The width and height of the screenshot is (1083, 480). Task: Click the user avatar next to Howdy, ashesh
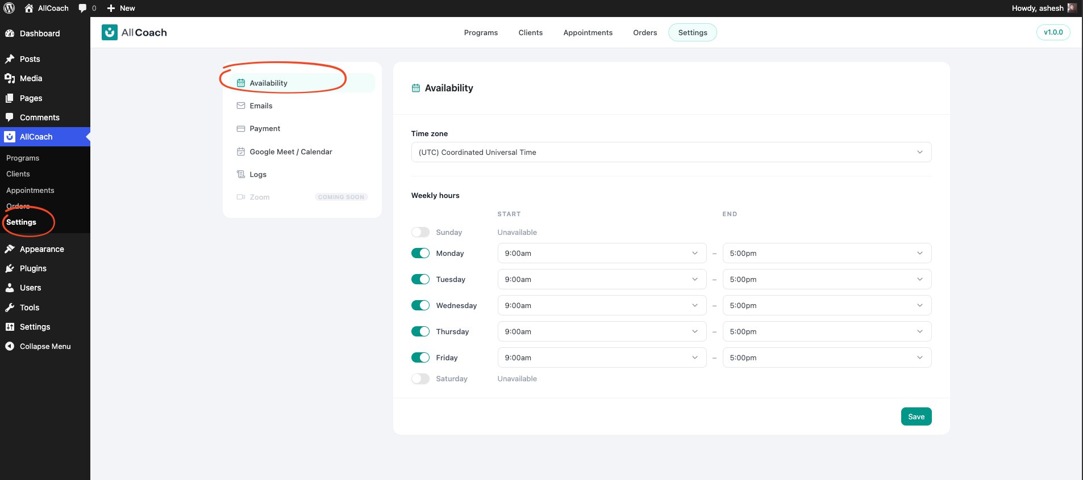click(x=1072, y=8)
